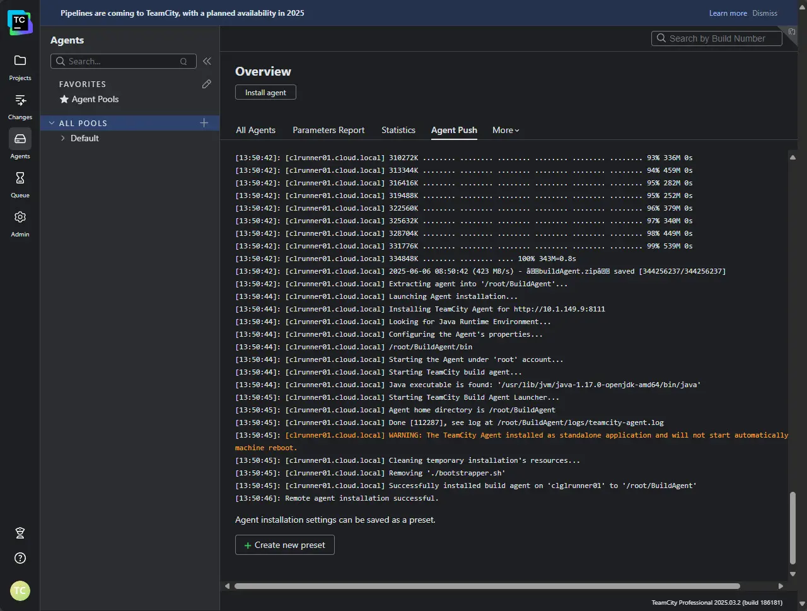This screenshot has width=807, height=611.
Task: Click the TeamCity logo icon
Action: [20, 23]
